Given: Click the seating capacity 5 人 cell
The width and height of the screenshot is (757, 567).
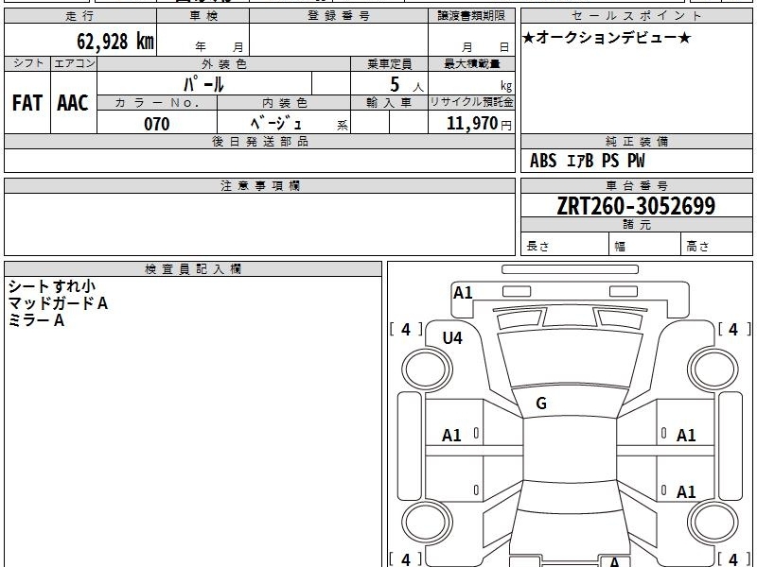Looking at the screenshot, I should pos(389,83).
